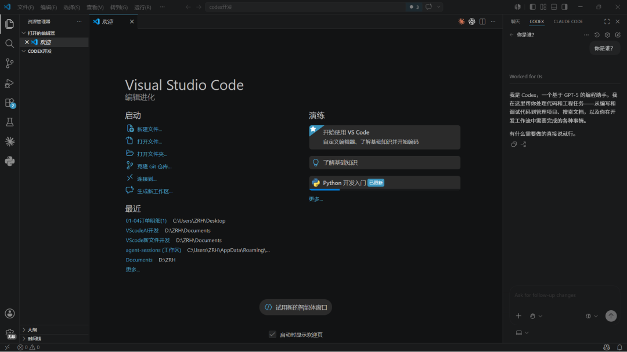Close the 欢迎 entry in open editors
The image size is (627, 352).
27,42
